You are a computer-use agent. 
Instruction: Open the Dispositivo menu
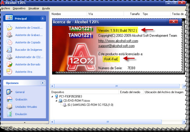[19, 8]
